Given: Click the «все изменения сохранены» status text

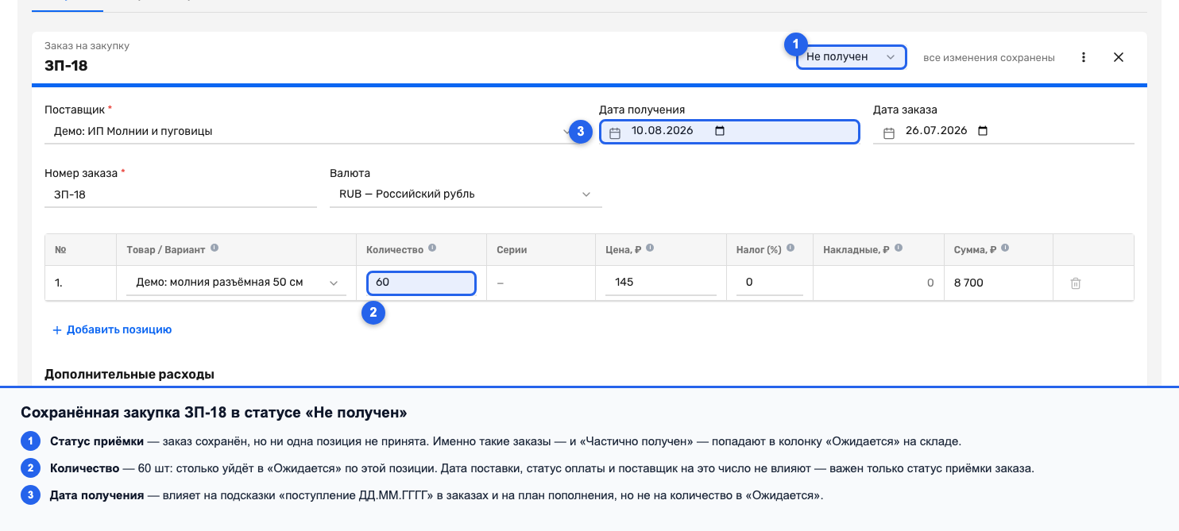Looking at the screenshot, I should click(989, 58).
